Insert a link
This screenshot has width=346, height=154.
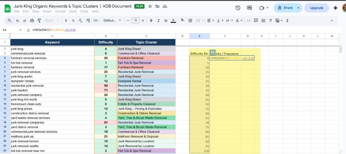[x=249, y=20]
